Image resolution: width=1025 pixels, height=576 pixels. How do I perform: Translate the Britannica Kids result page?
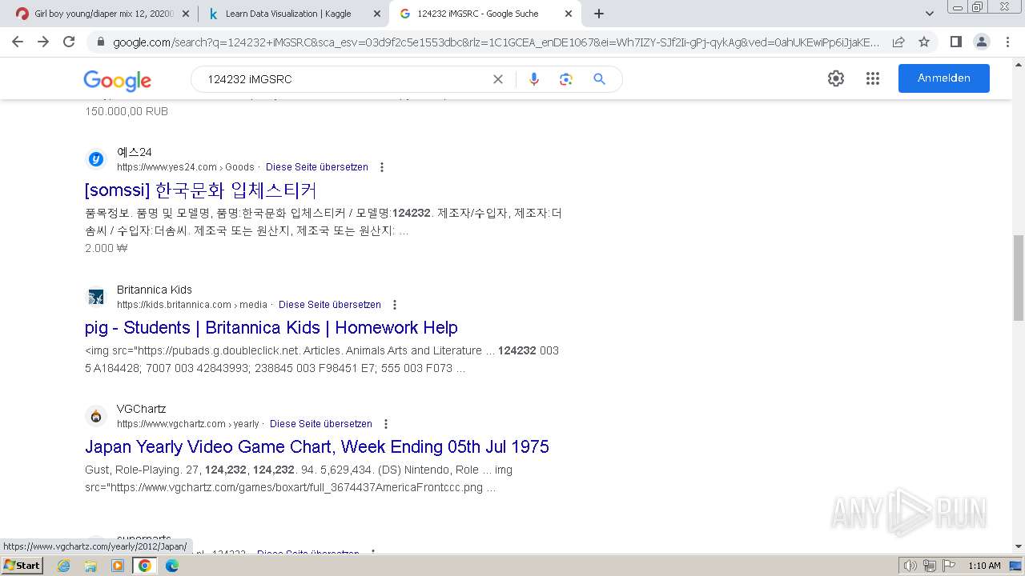[x=330, y=305]
